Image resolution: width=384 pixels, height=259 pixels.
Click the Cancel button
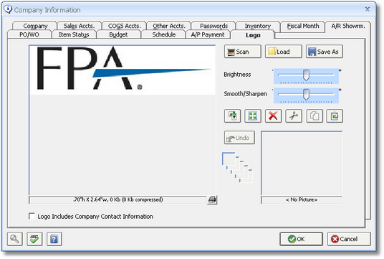pyautogui.click(x=349, y=239)
